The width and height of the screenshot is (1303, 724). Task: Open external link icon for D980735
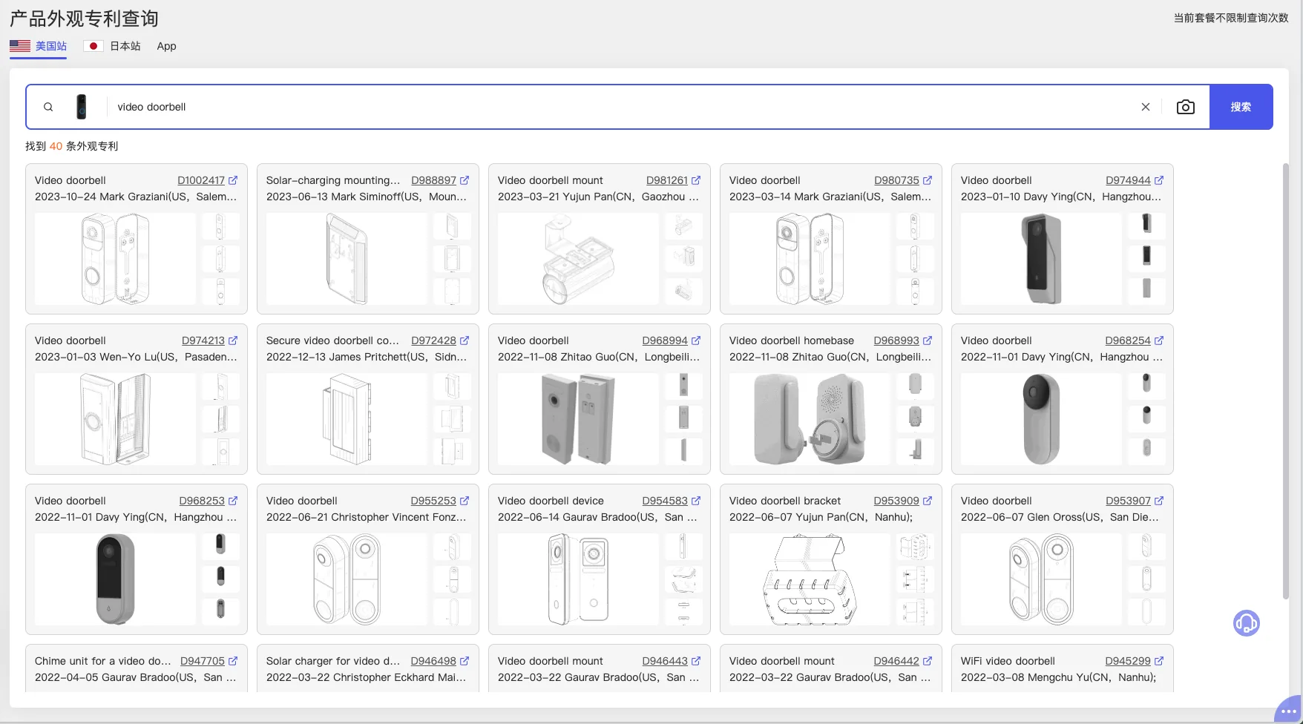(928, 180)
